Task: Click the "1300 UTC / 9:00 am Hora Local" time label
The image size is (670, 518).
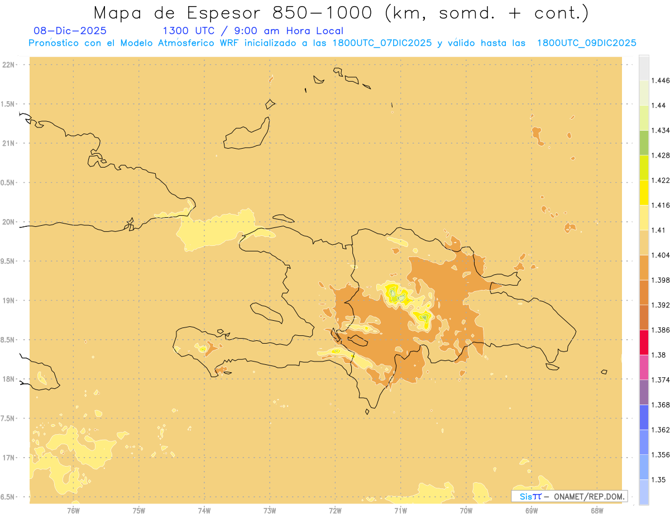Action: [x=253, y=31]
